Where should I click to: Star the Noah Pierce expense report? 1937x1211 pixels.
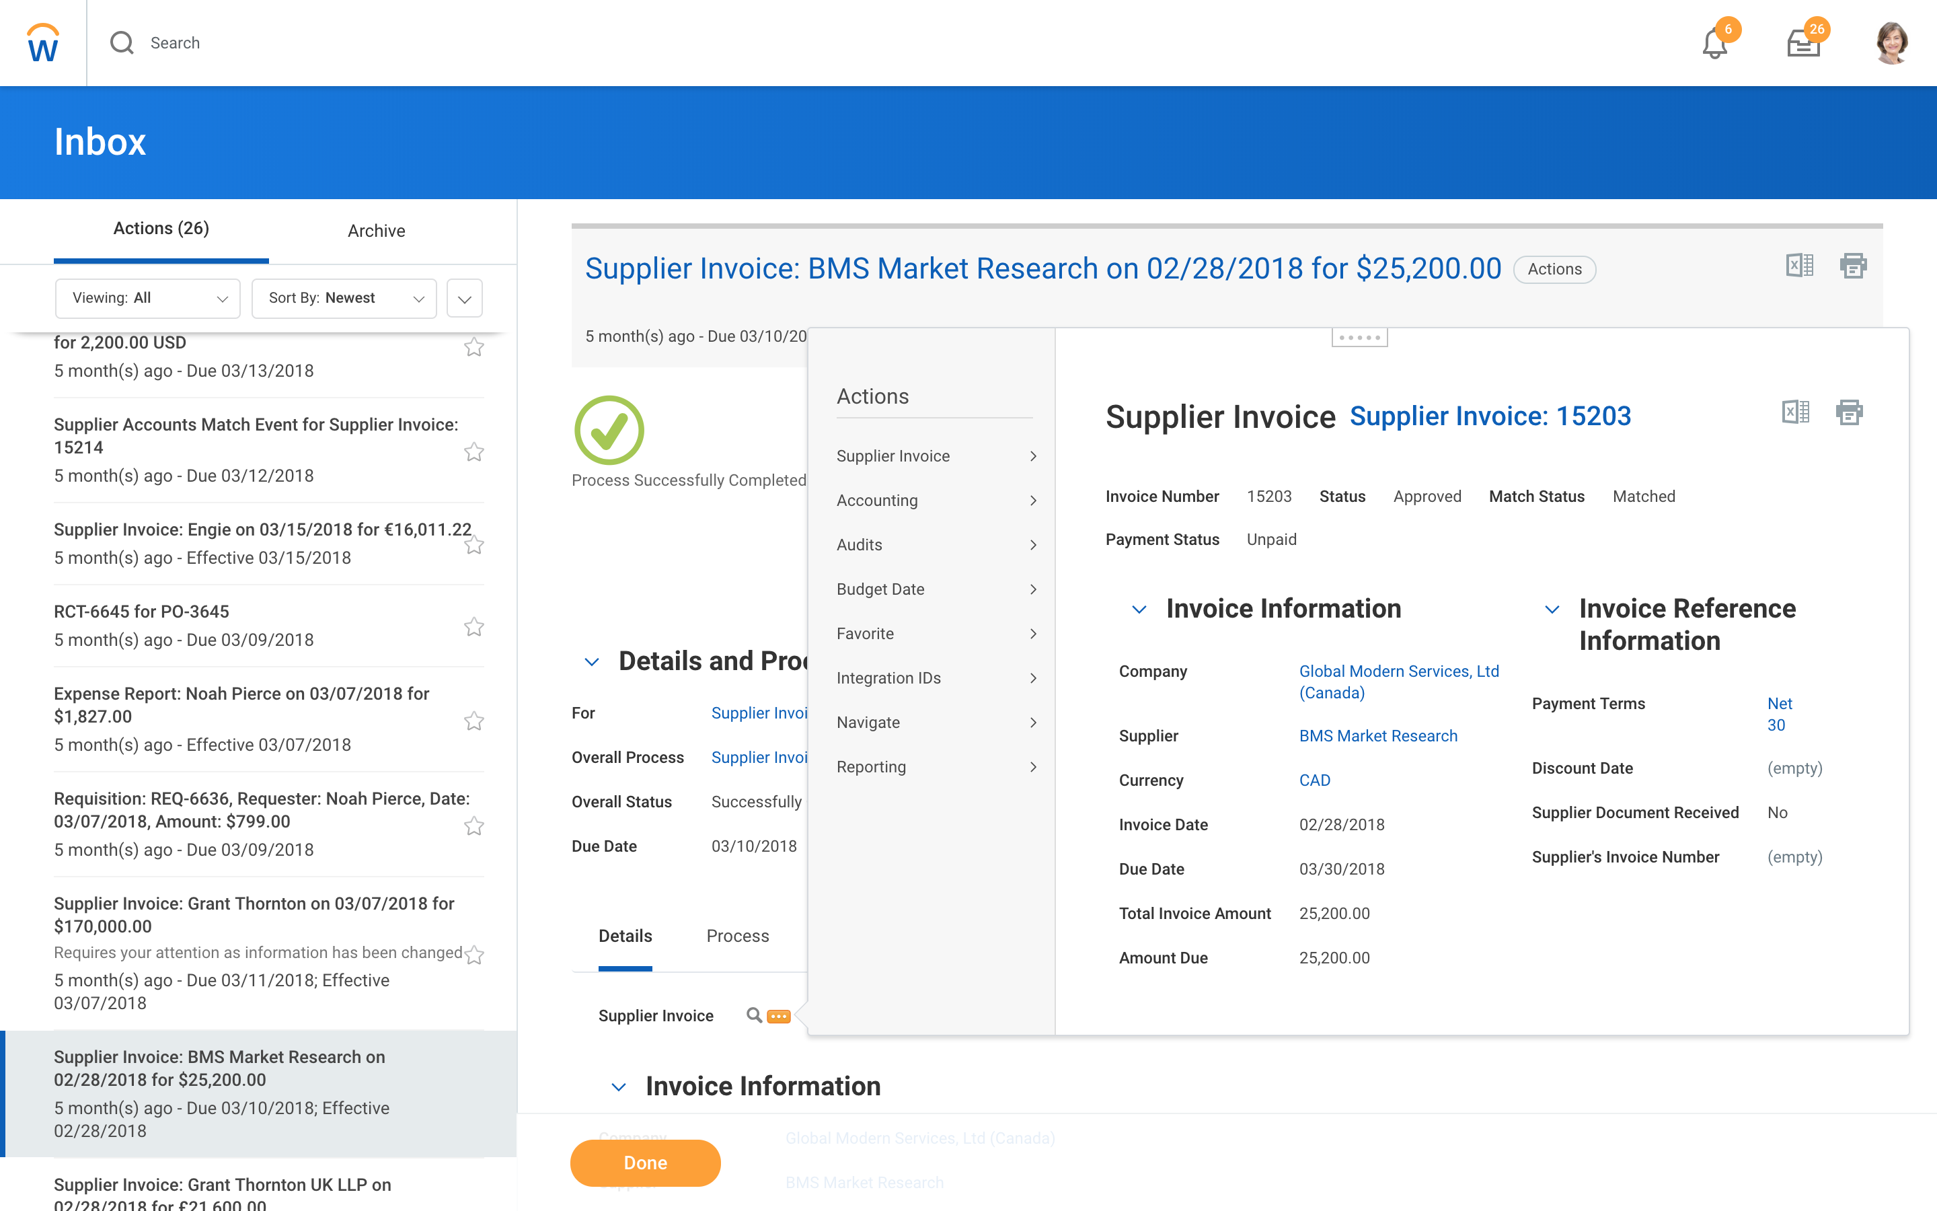pyautogui.click(x=474, y=721)
